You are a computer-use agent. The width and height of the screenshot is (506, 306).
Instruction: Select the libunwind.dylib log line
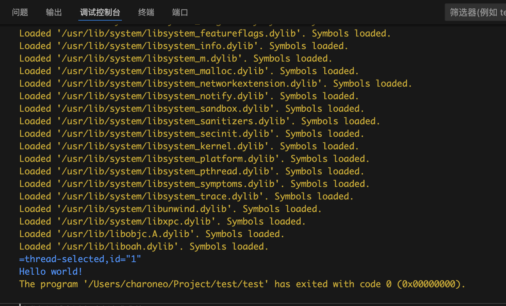tap(170, 209)
